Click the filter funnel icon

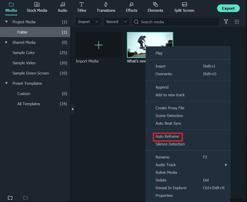click(226, 22)
